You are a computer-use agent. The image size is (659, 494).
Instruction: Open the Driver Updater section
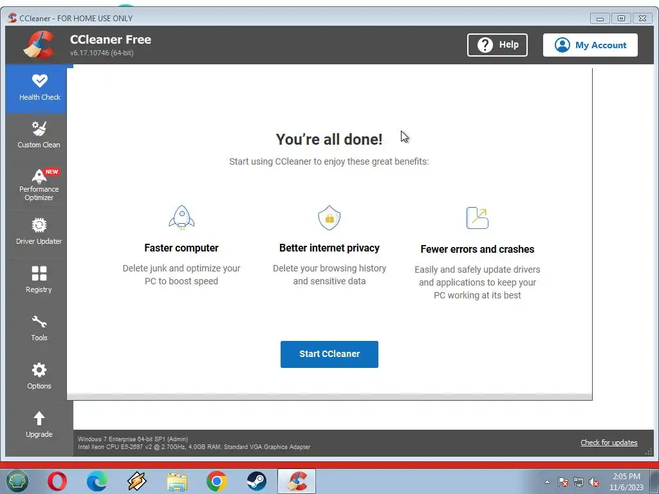tap(39, 232)
